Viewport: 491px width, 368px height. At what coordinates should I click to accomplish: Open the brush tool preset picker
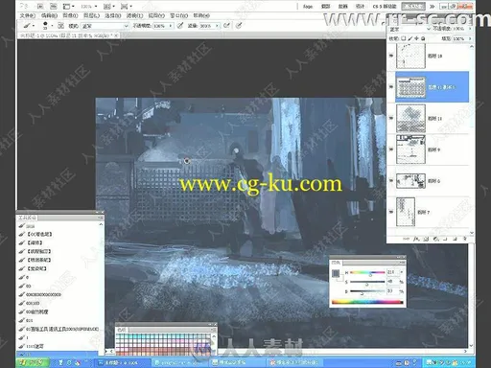(30, 26)
